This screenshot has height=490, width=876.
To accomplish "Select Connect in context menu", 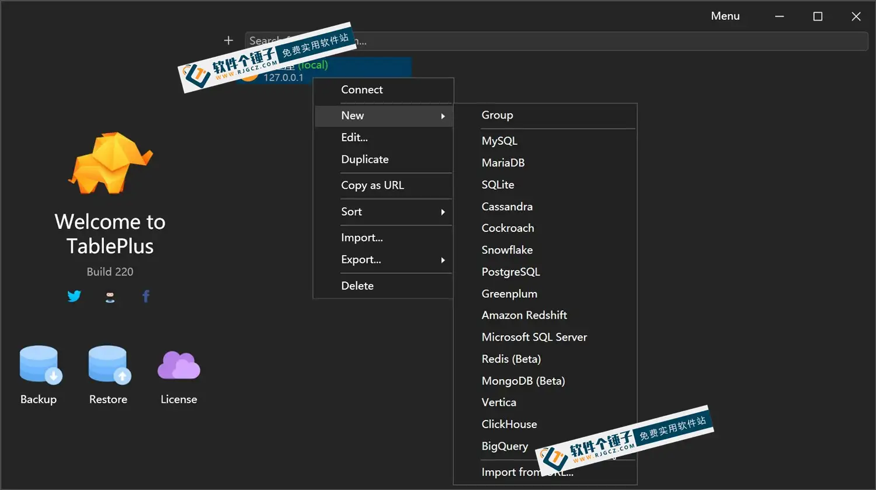I will pyautogui.click(x=383, y=90).
